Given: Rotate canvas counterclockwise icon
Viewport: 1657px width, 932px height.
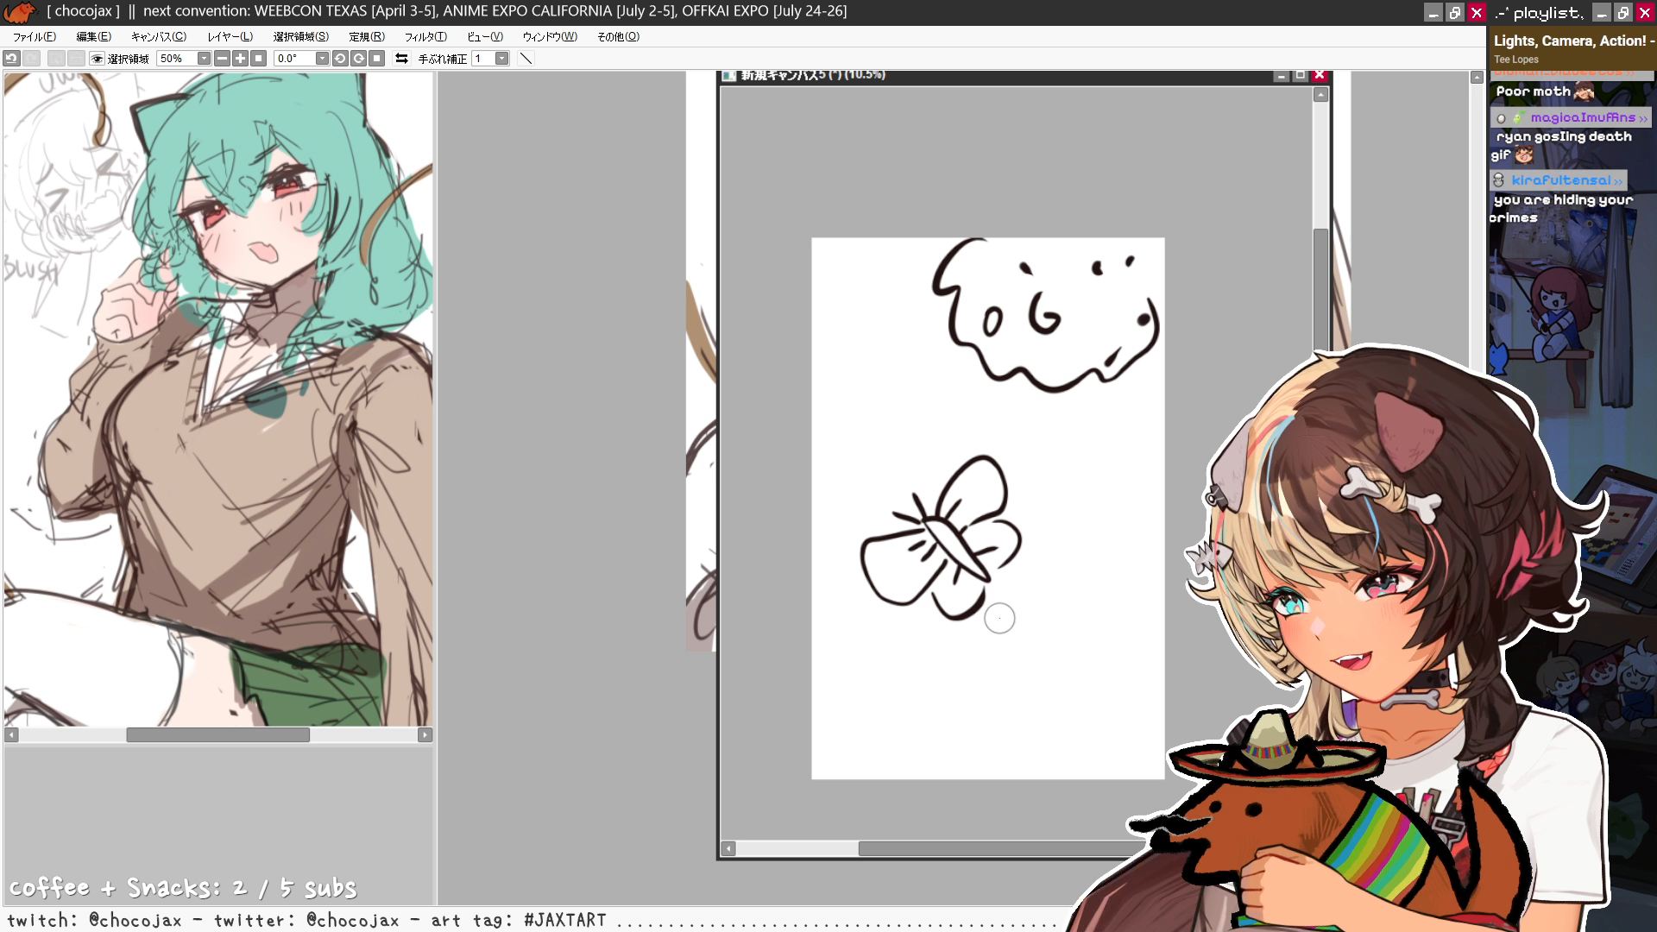Looking at the screenshot, I should pos(340,59).
